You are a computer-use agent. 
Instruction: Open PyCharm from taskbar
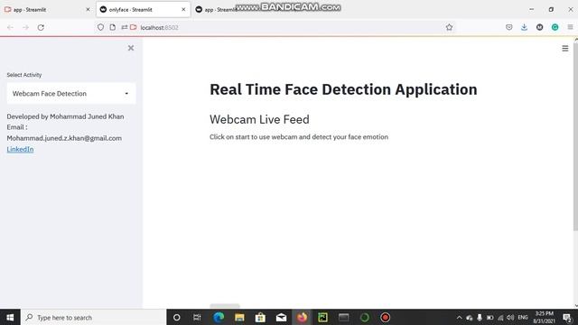(x=323, y=317)
